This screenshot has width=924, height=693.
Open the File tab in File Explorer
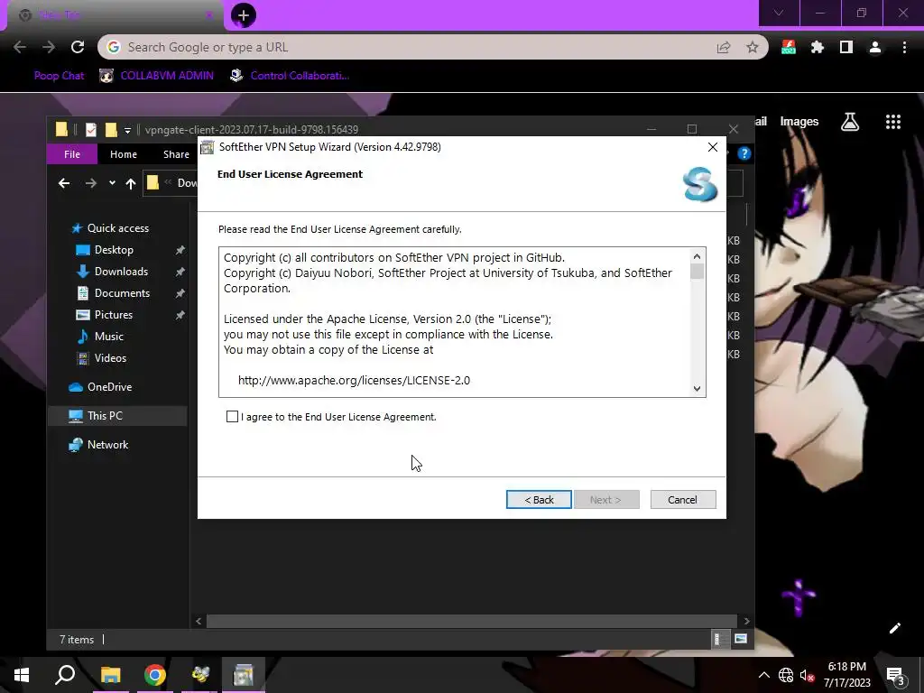point(72,154)
